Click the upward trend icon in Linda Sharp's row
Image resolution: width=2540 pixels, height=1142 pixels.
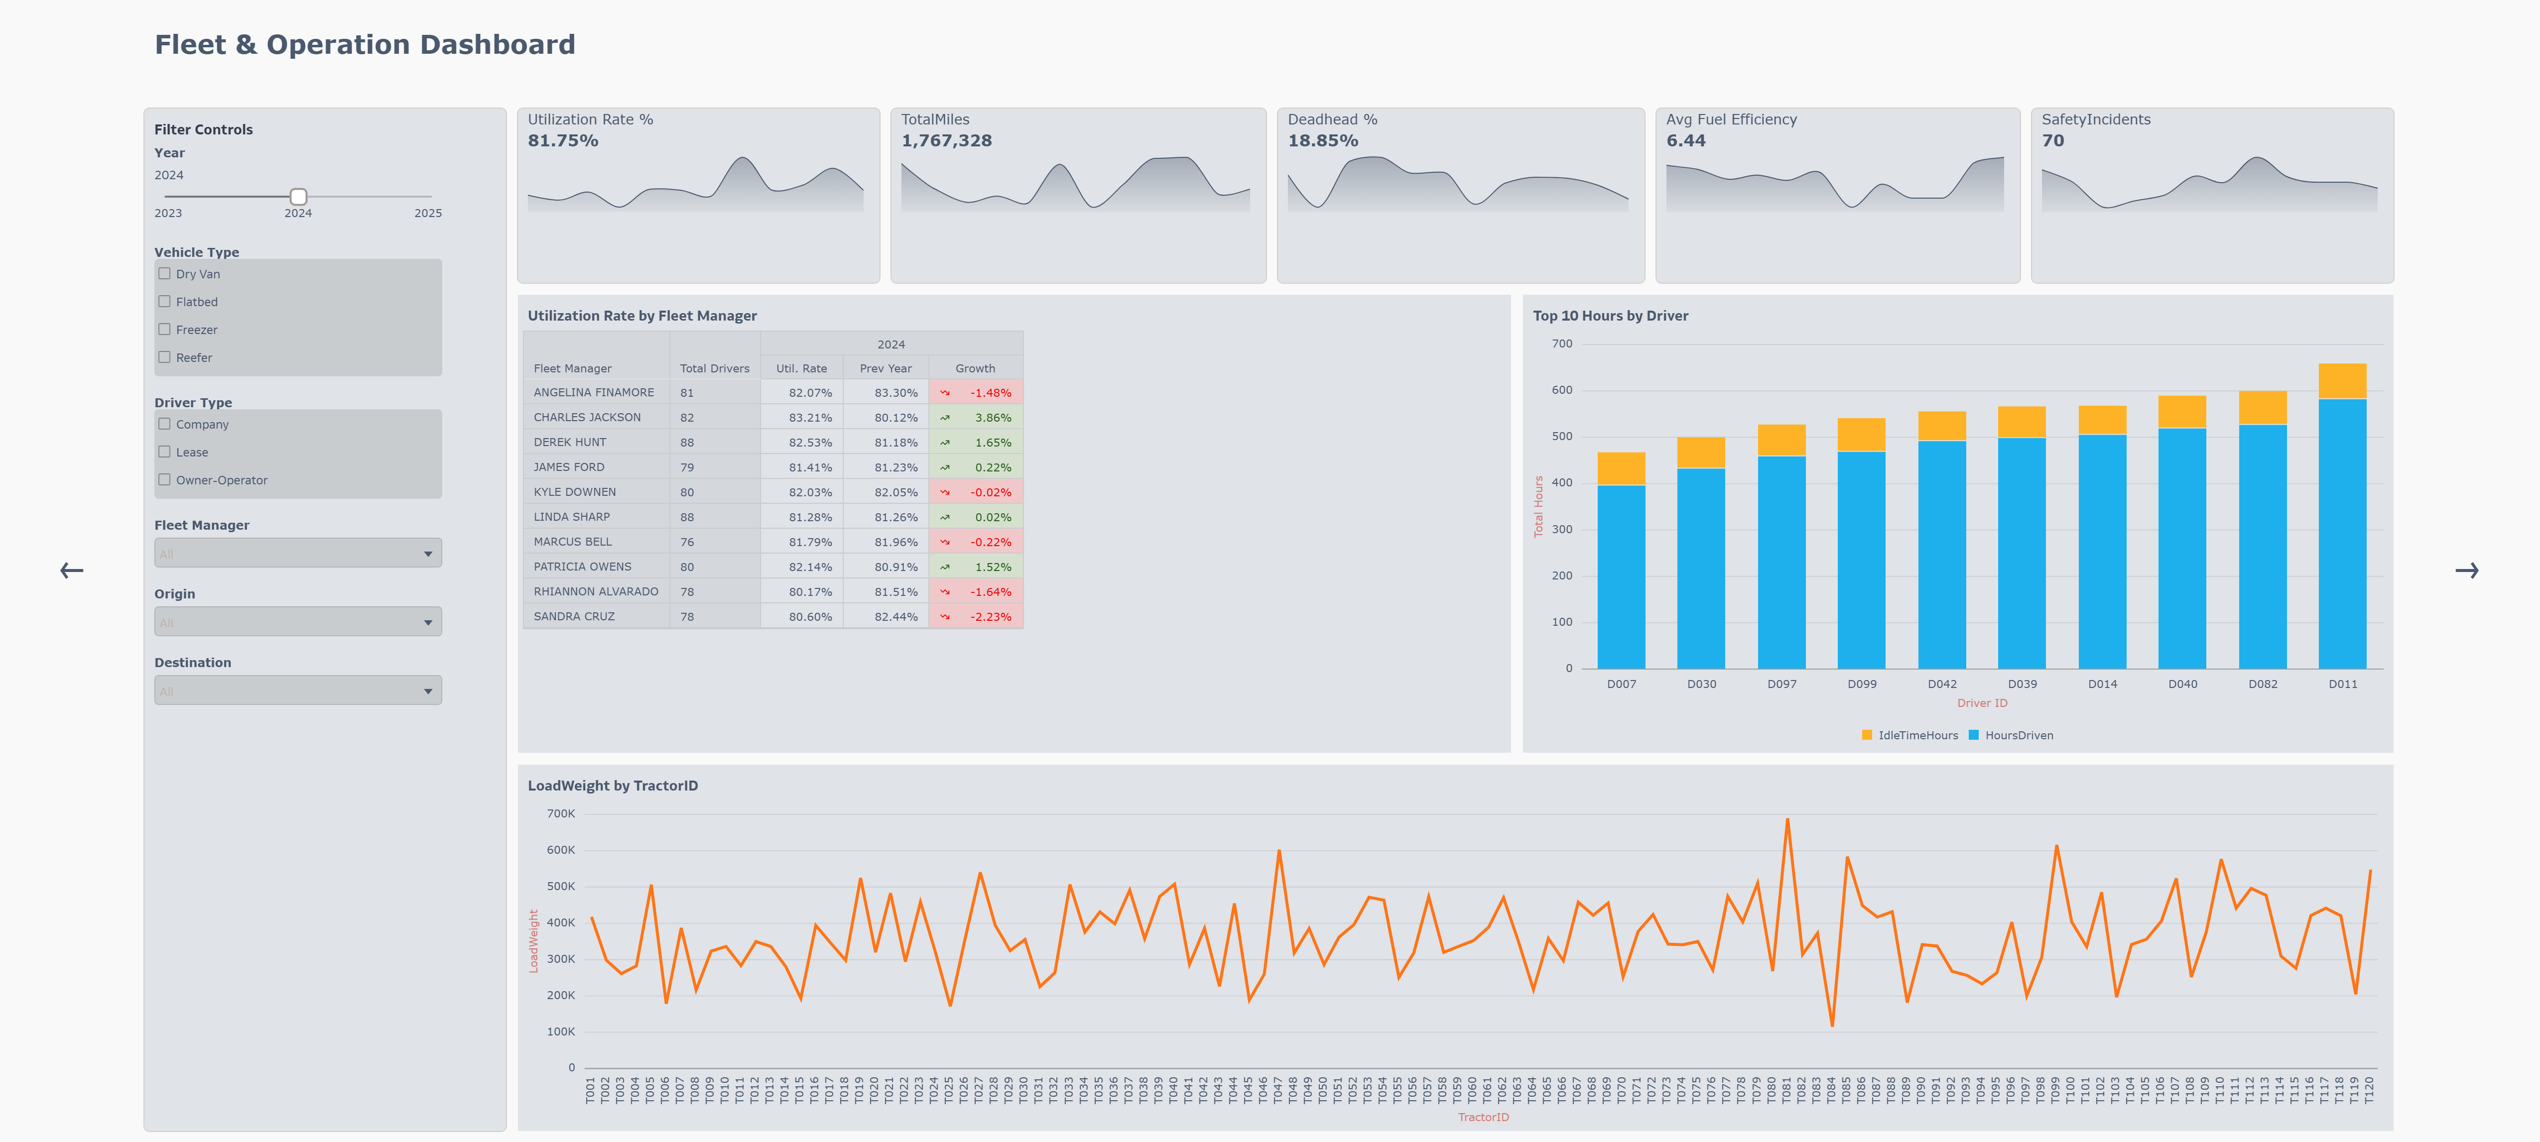tap(945, 517)
